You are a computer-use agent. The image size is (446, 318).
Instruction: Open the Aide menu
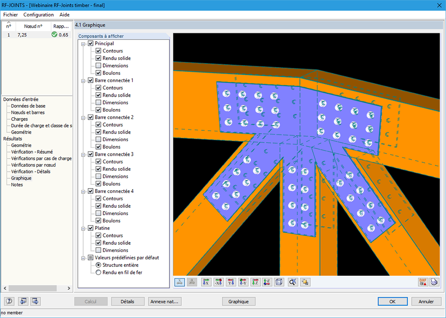point(65,15)
